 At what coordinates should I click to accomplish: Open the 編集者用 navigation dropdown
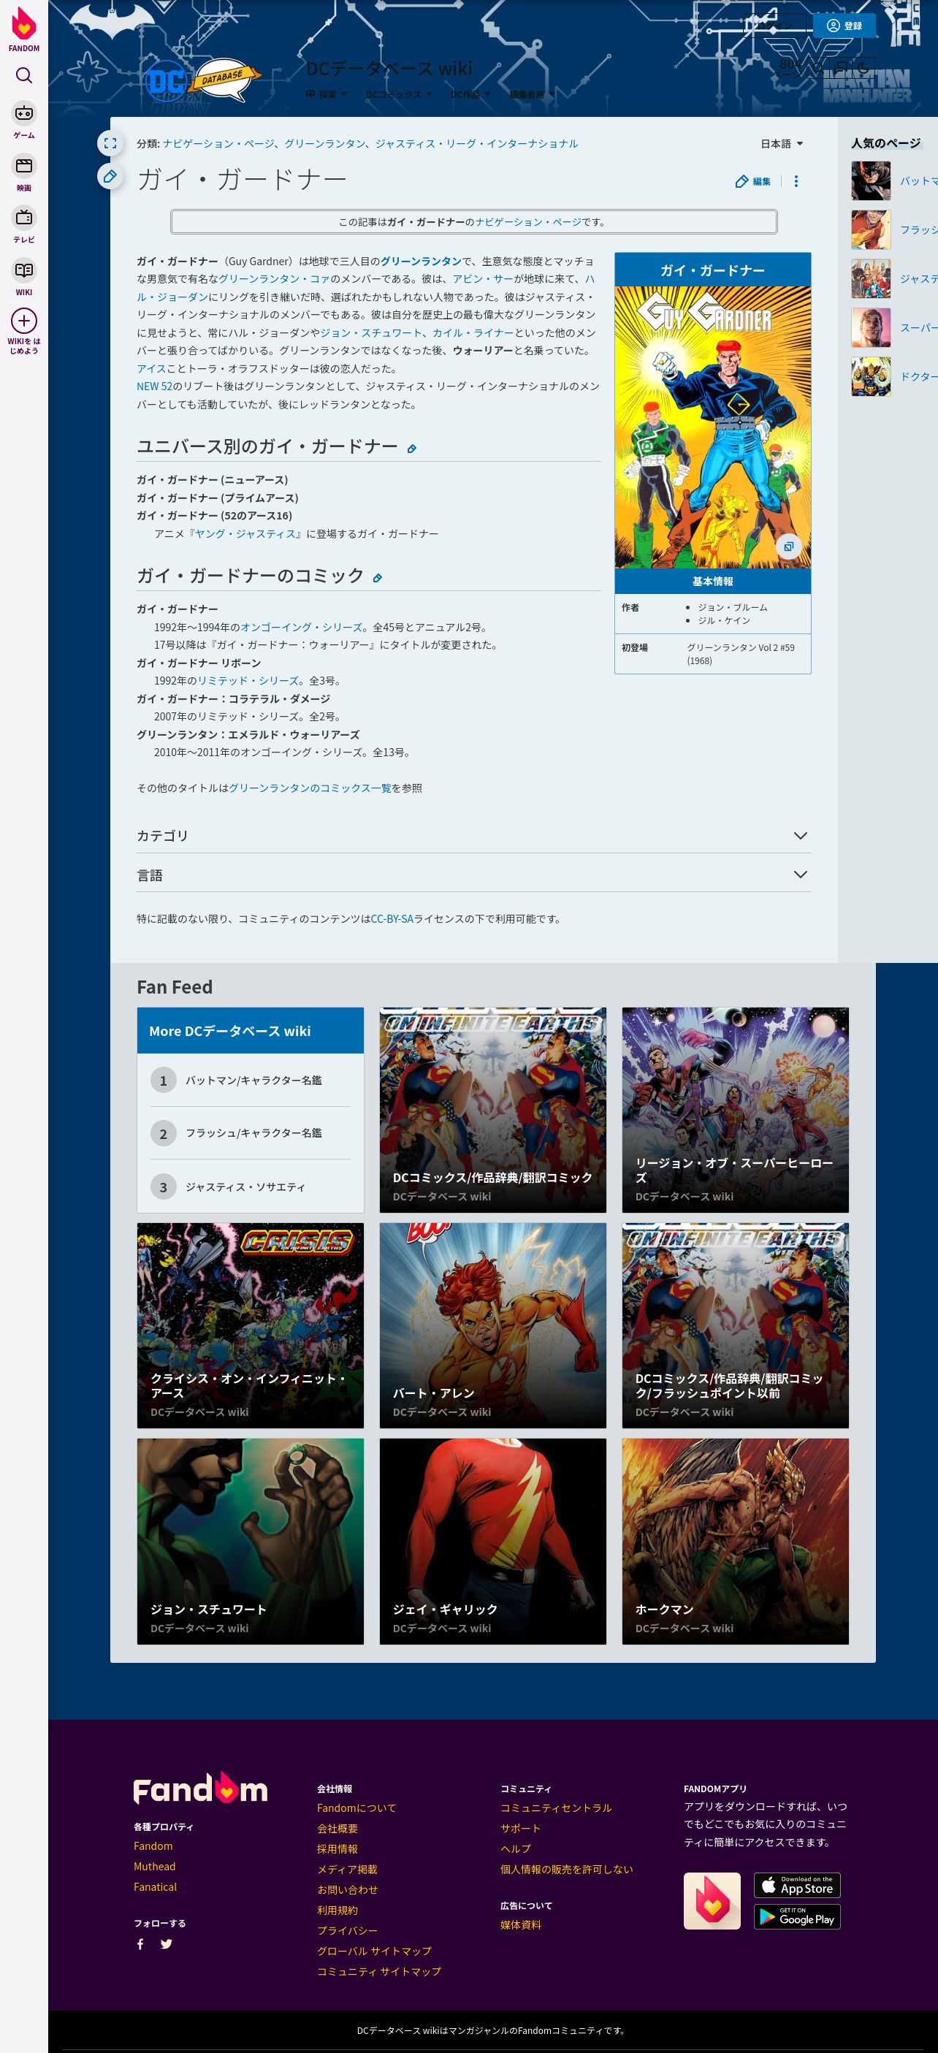coord(531,94)
